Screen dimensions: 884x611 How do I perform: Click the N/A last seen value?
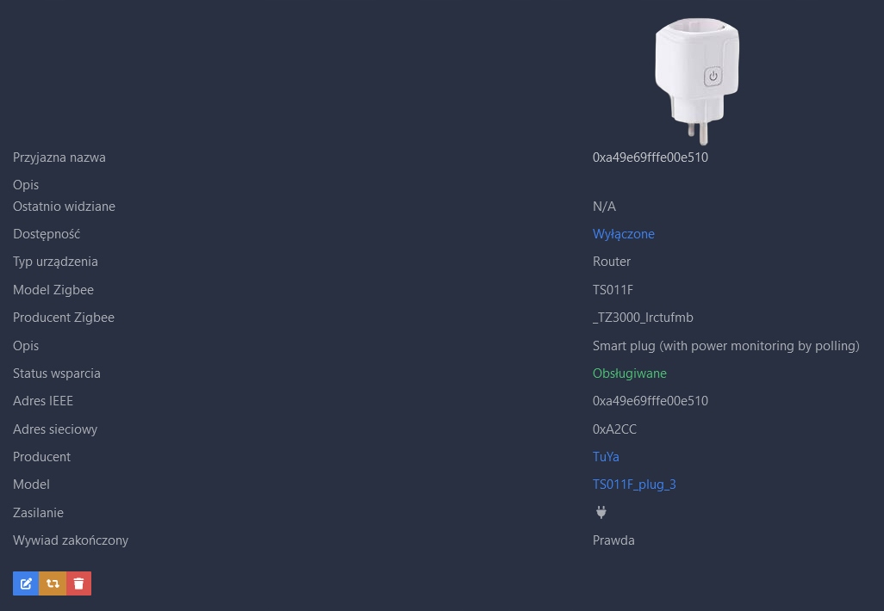coord(604,207)
